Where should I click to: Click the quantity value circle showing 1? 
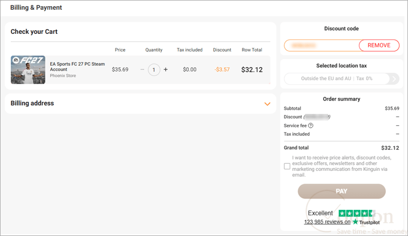point(154,70)
